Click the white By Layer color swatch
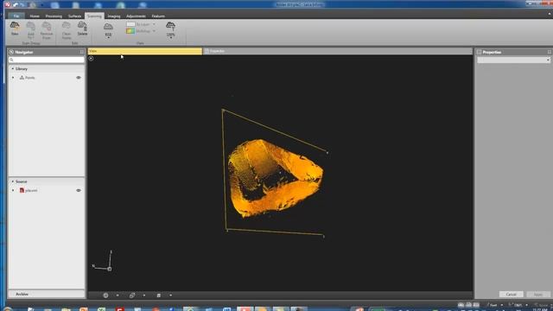The image size is (553, 311). point(130,24)
